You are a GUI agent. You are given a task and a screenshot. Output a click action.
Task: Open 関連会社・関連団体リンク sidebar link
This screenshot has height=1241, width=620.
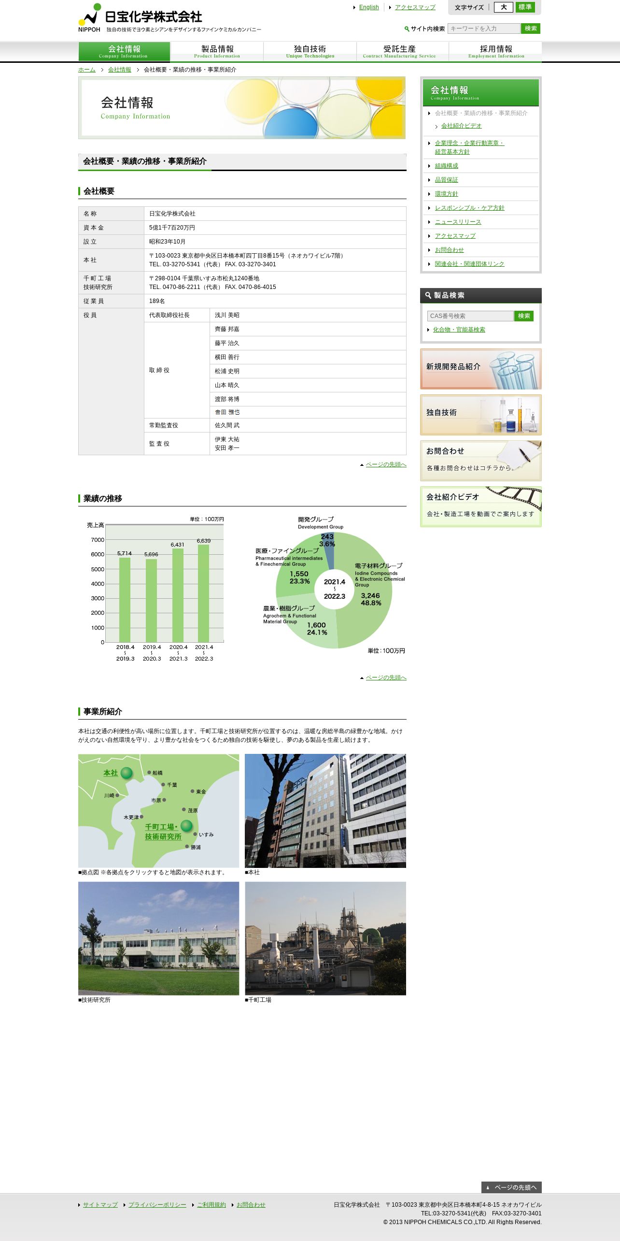(469, 264)
